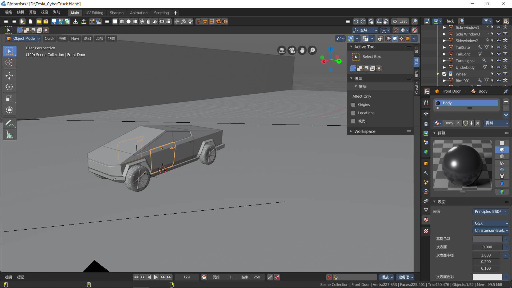Activate the Transform tool
512x288 pixels.
pyautogui.click(x=9, y=110)
